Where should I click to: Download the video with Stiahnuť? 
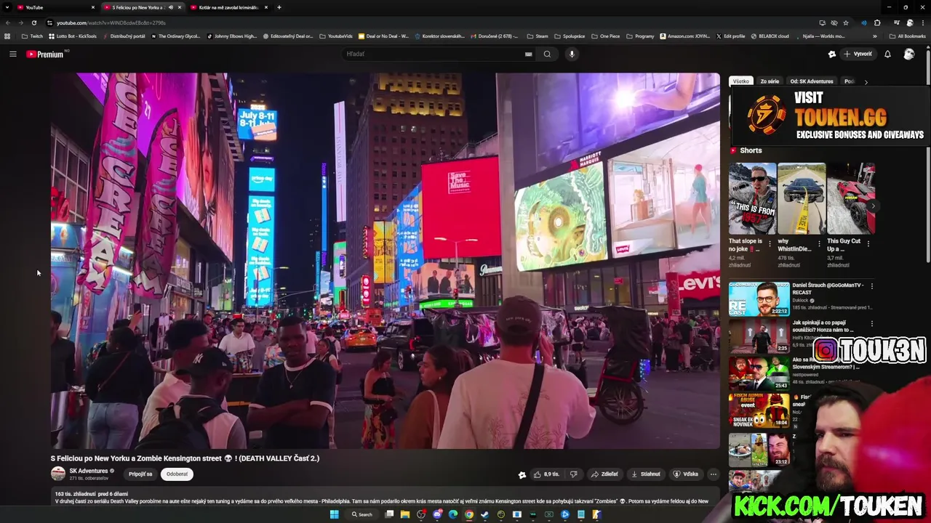point(646,474)
